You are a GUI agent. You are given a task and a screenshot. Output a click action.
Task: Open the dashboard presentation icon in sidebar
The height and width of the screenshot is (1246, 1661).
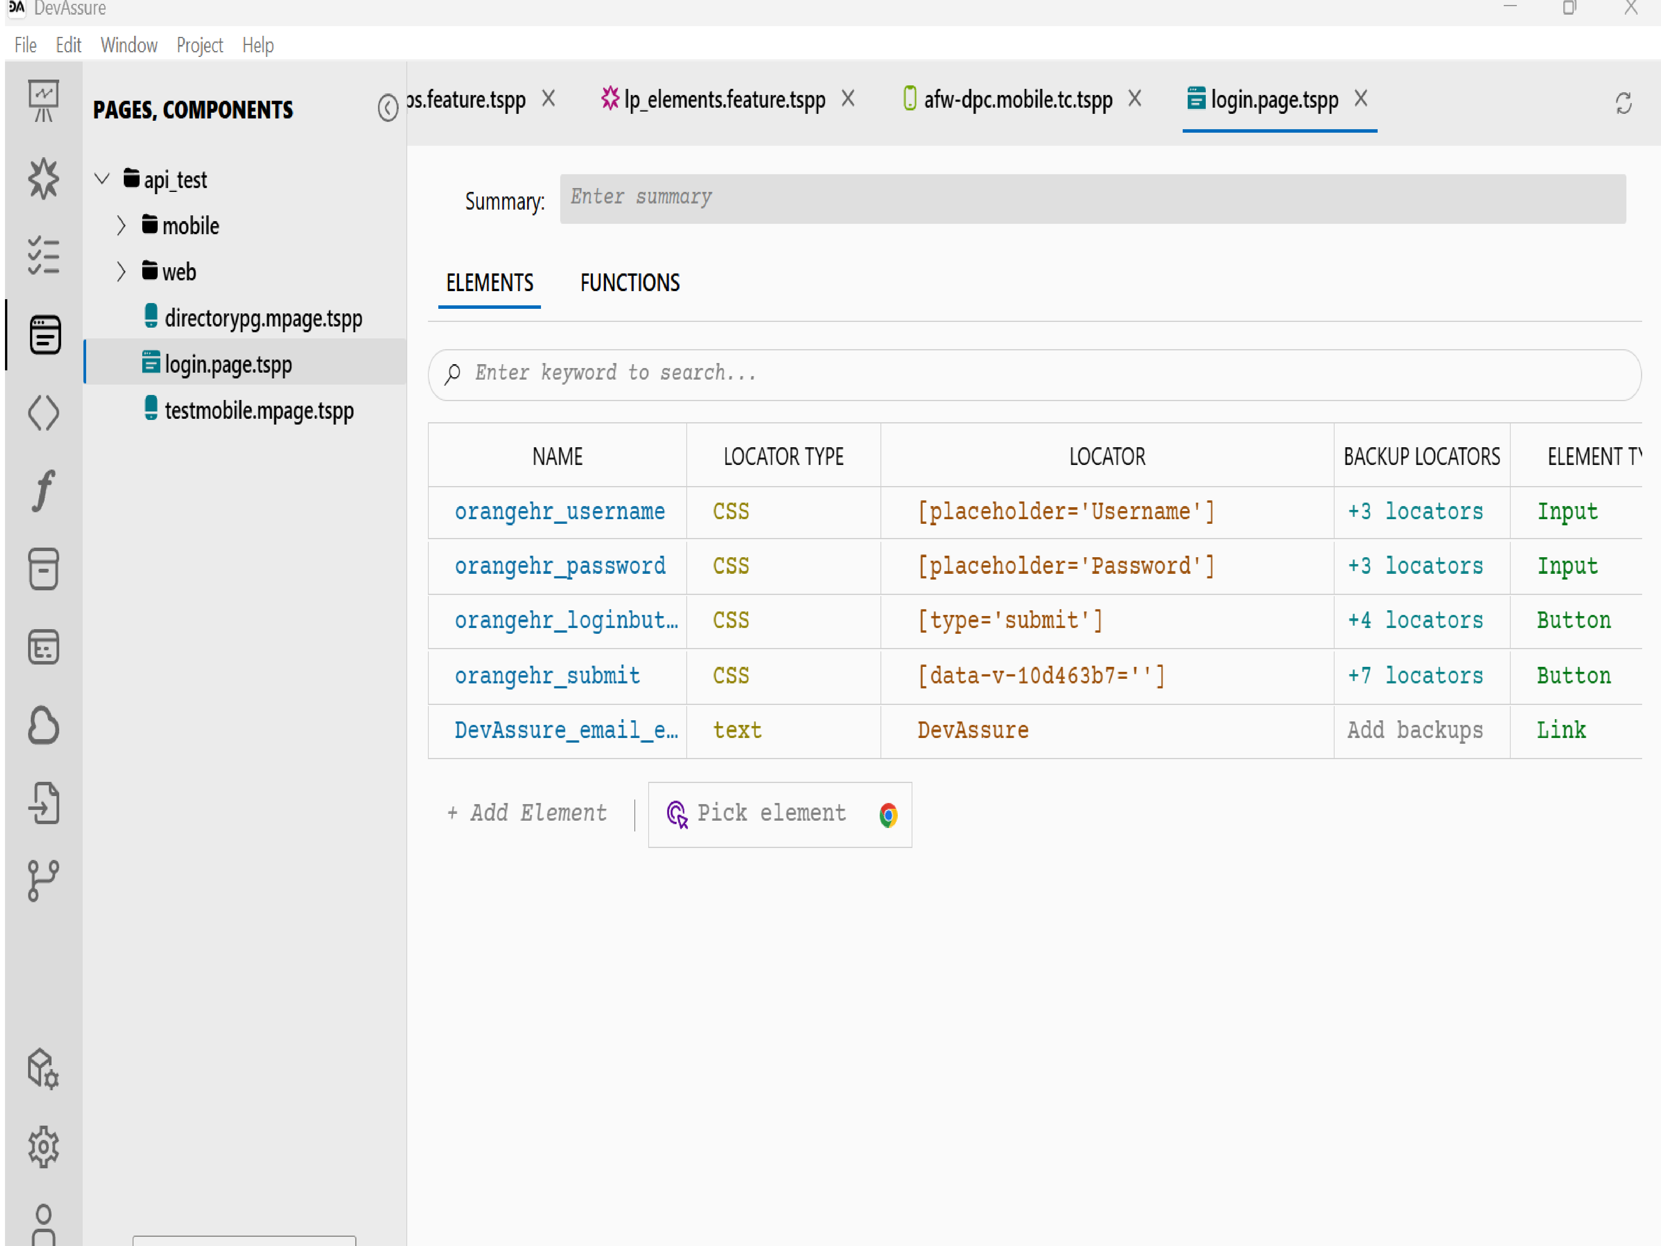43,100
